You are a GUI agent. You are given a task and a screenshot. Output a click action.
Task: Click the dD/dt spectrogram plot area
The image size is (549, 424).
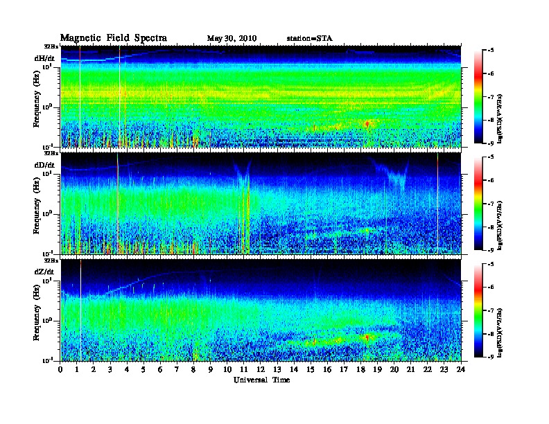click(x=261, y=204)
